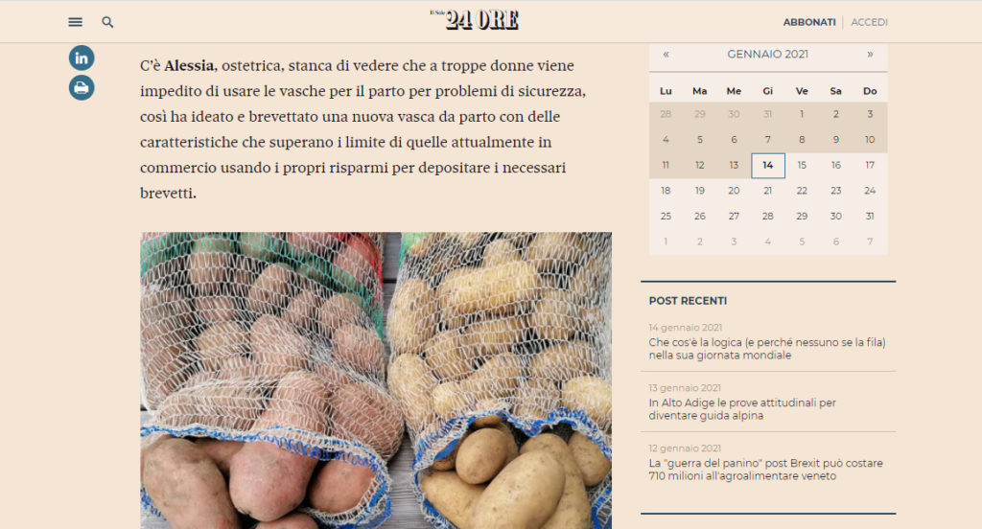Go to previous month in calendar
Image resolution: width=982 pixels, height=529 pixels.
coord(666,55)
